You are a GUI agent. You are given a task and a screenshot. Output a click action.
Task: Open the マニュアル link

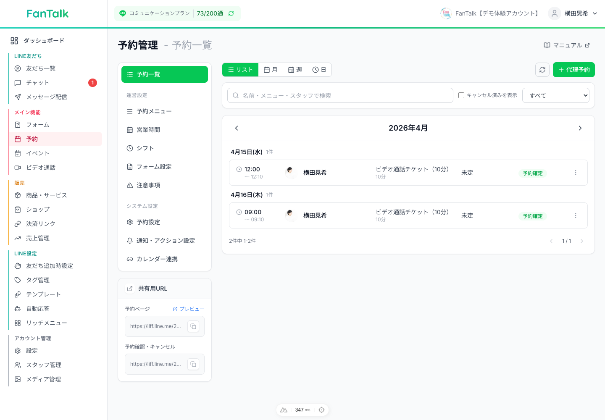(x=567, y=45)
